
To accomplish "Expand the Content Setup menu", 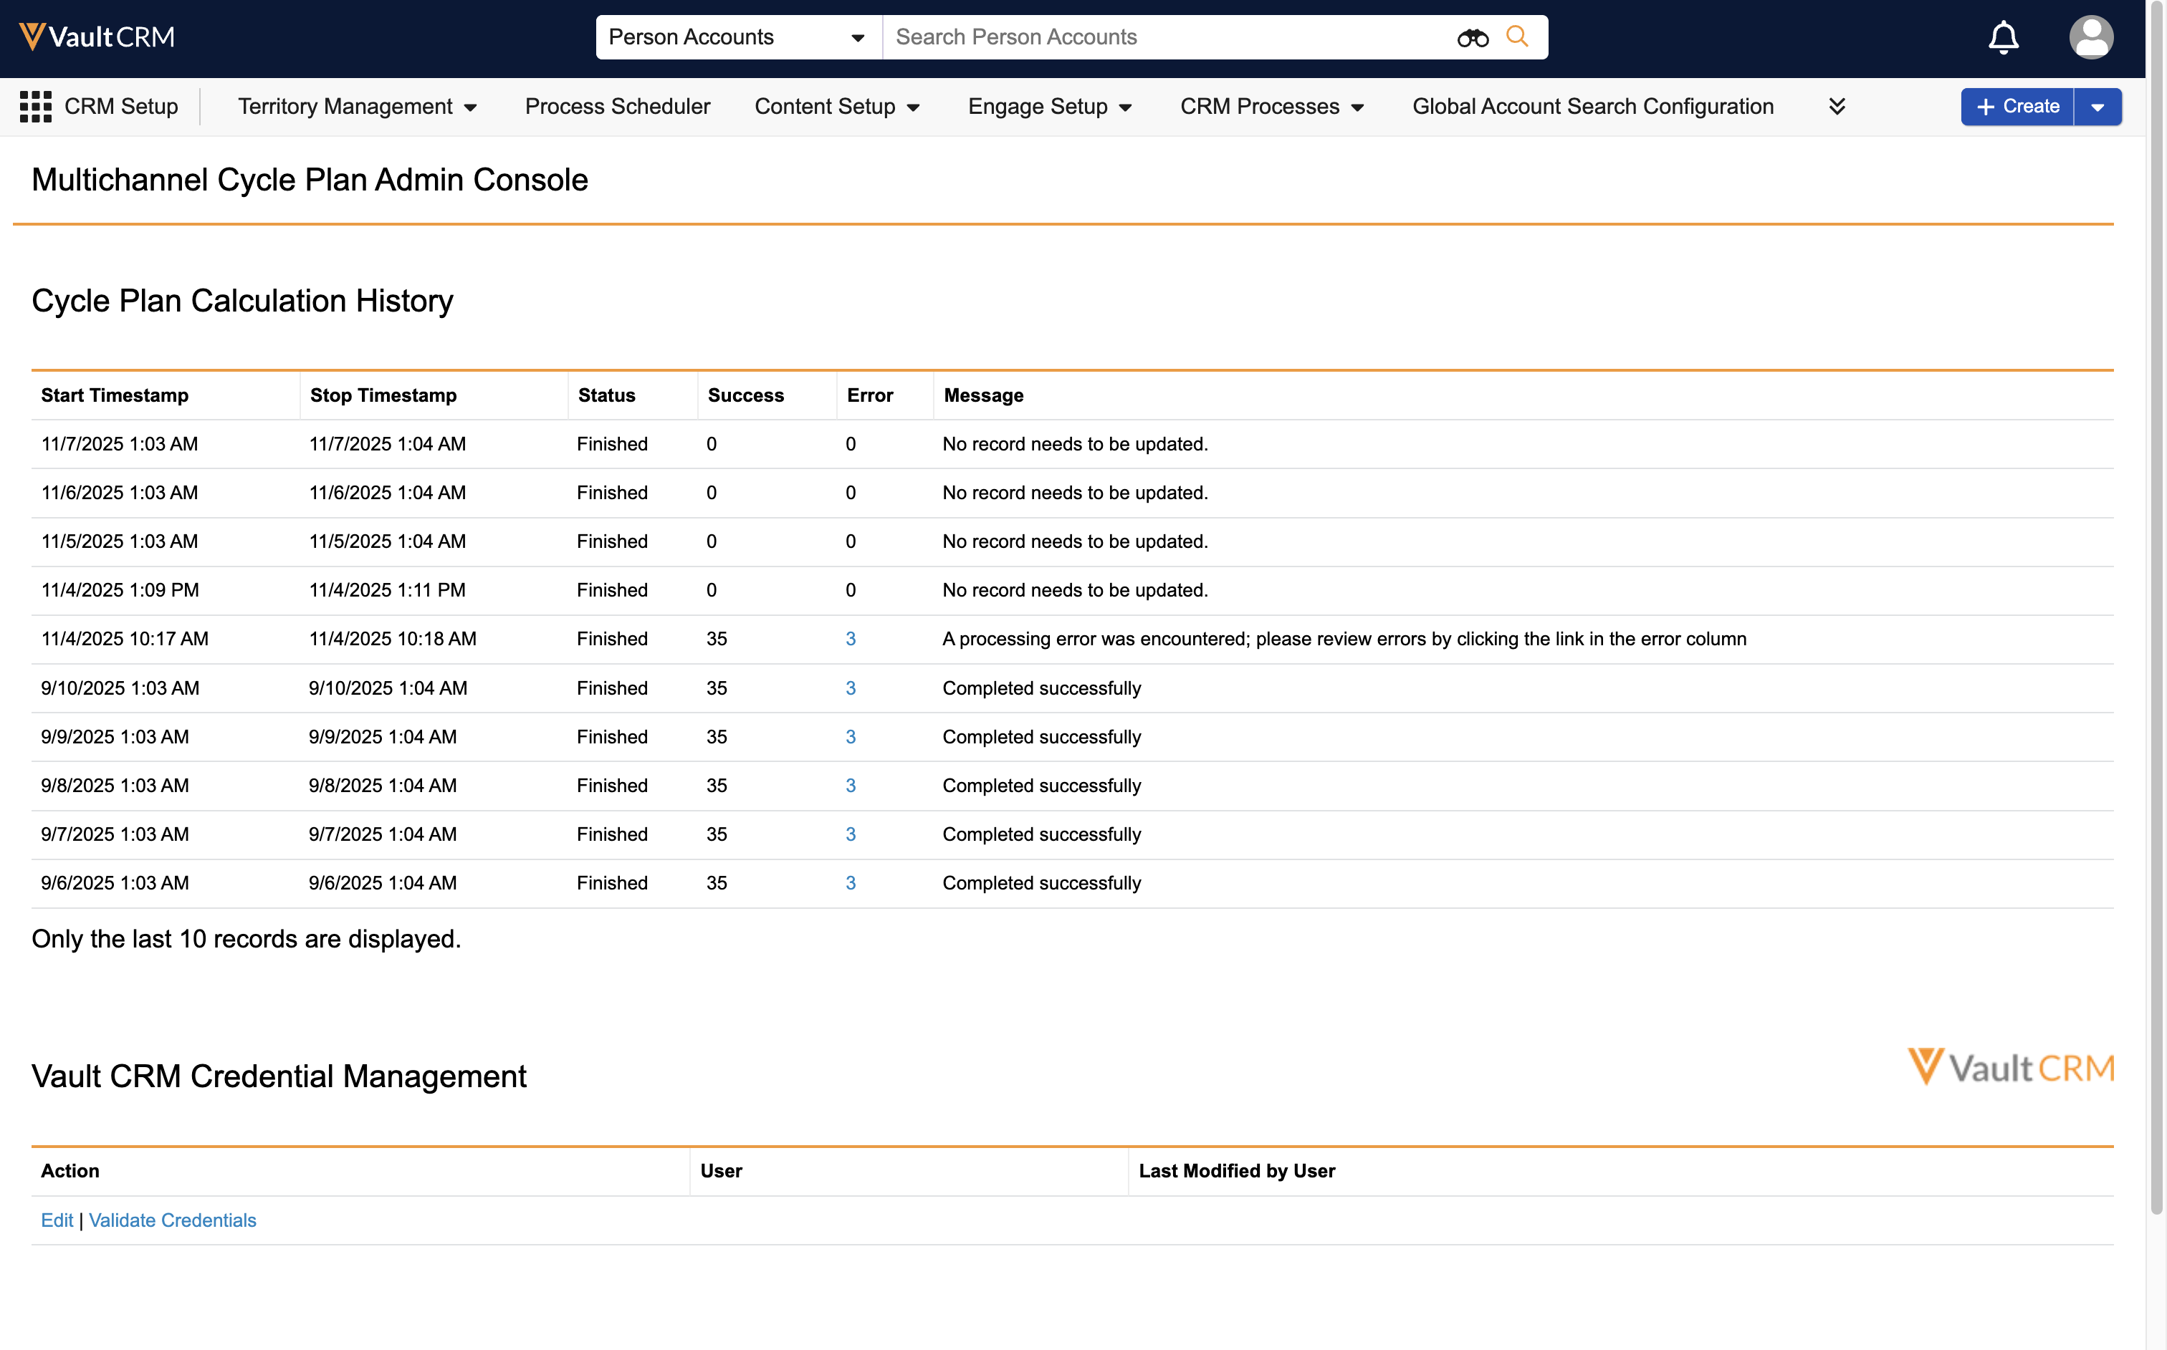I will (837, 106).
